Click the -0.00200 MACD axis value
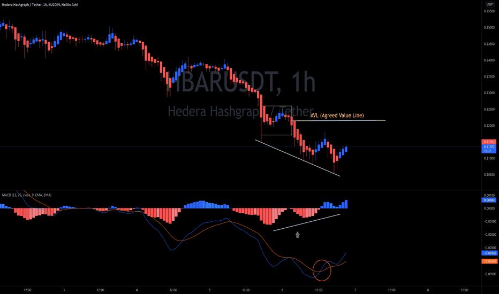 [x=489, y=235]
